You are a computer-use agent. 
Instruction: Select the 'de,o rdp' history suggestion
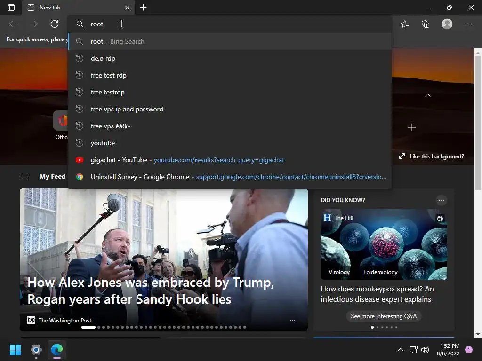pos(229,58)
